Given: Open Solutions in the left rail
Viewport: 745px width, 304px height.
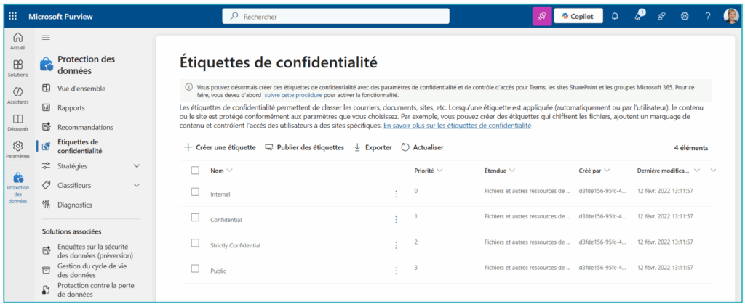Looking at the screenshot, I should click(17, 67).
